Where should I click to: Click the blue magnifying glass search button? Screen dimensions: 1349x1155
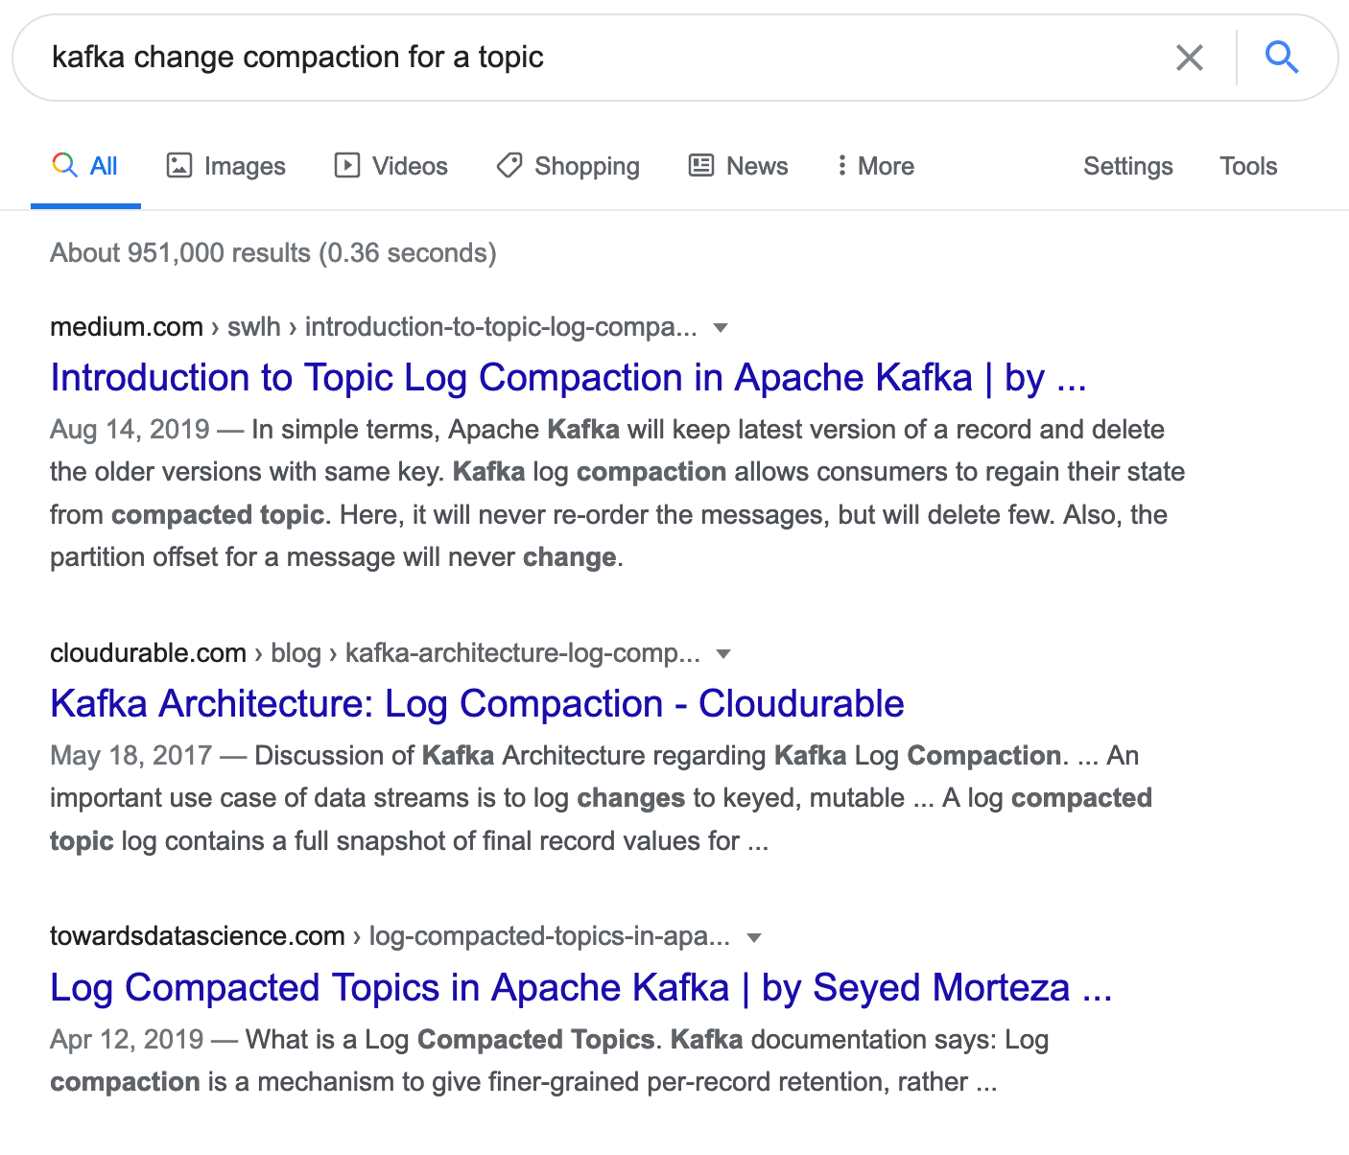pyautogui.click(x=1282, y=58)
